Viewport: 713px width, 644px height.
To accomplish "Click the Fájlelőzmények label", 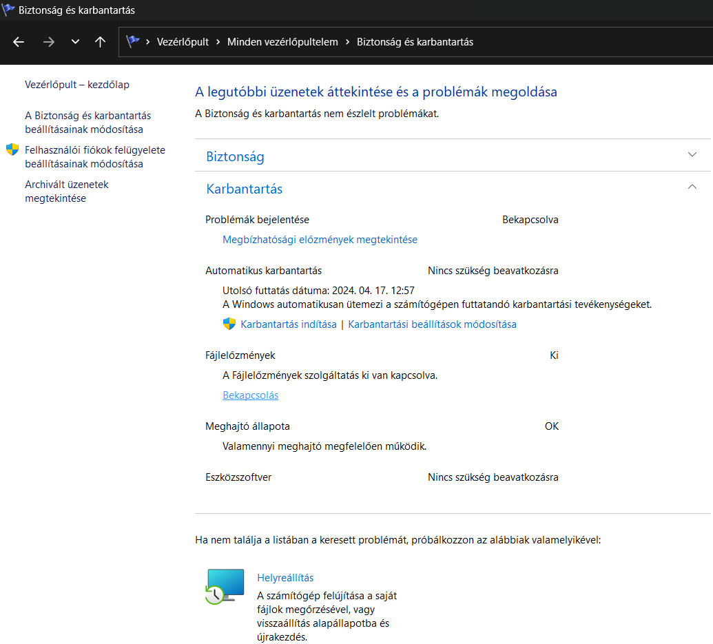I will pos(240,355).
